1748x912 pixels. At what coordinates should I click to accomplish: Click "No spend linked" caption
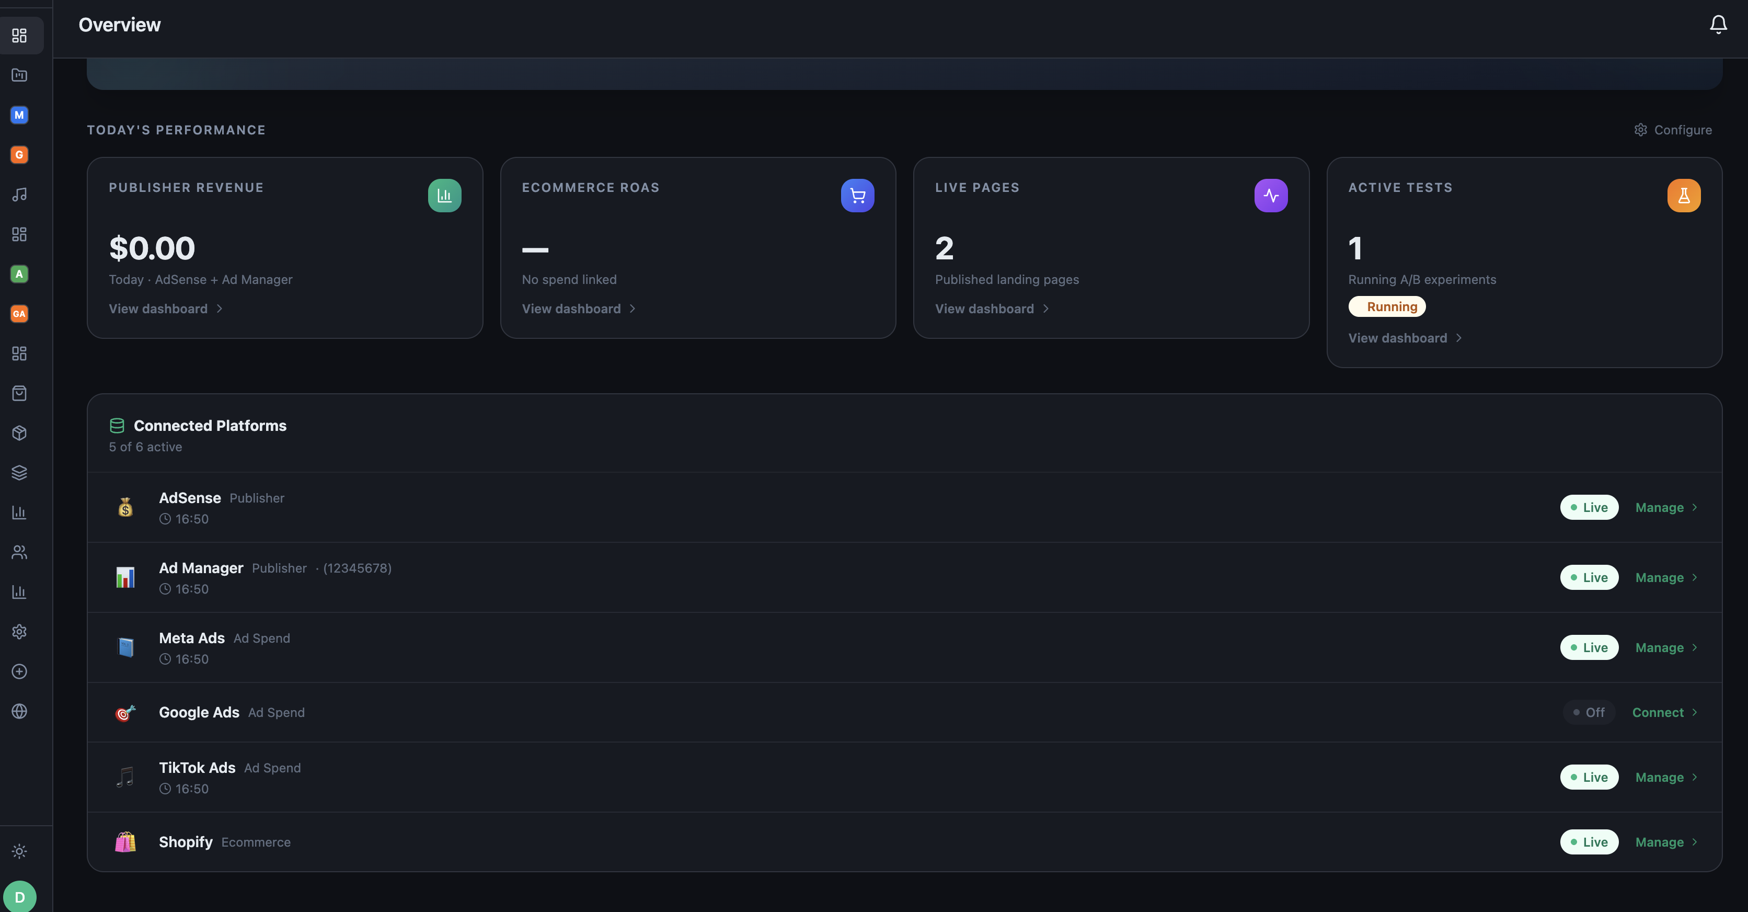coord(569,280)
